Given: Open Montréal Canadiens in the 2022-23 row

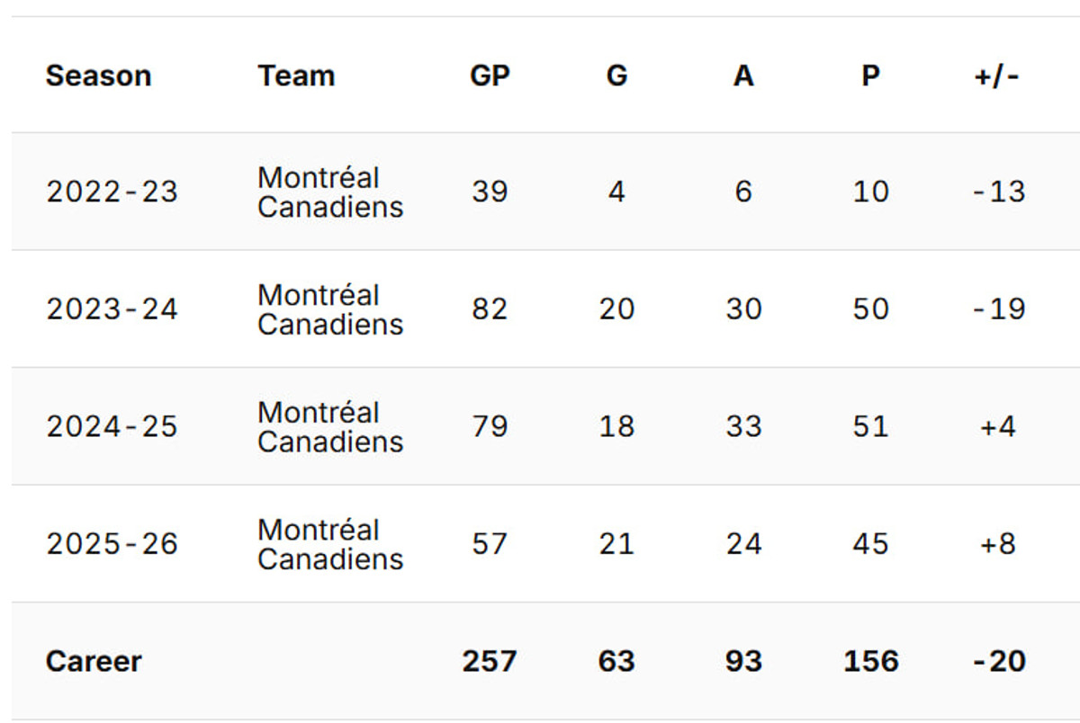Looking at the screenshot, I should tap(330, 192).
